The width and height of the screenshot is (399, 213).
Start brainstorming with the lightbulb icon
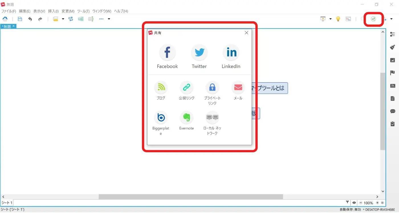click(x=338, y=19)
